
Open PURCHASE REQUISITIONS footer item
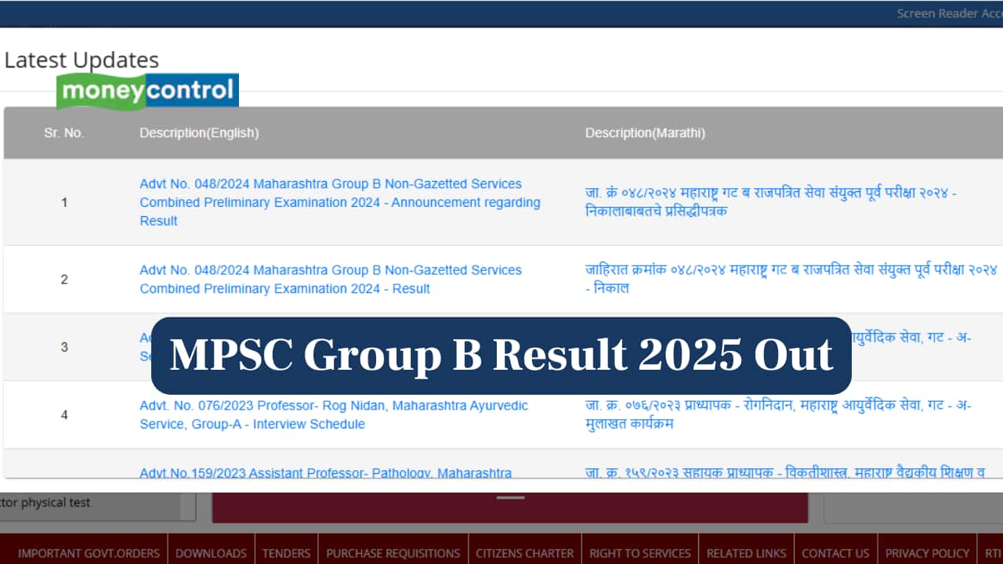click(x=393, y=553)
